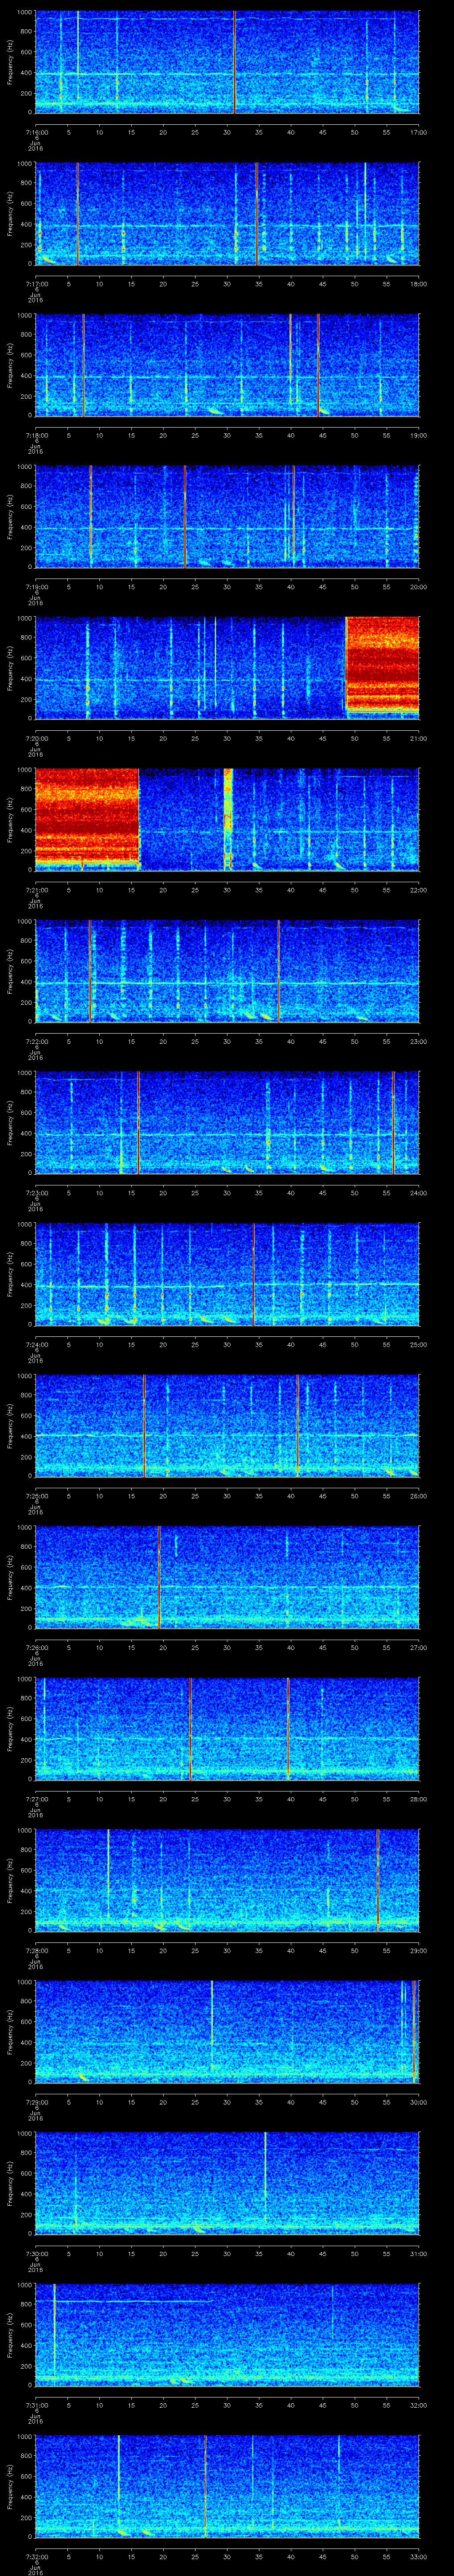Screen dimensions: 454x2576
Task: Select the spectrogram panel starting at 7:17:00
Action: (227, 214)
